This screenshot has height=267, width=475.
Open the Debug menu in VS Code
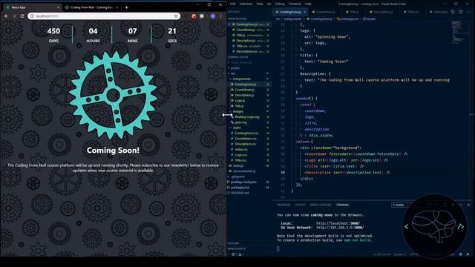[280, 4]
